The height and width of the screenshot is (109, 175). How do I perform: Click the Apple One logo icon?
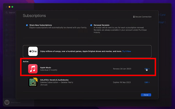[33, 51]
